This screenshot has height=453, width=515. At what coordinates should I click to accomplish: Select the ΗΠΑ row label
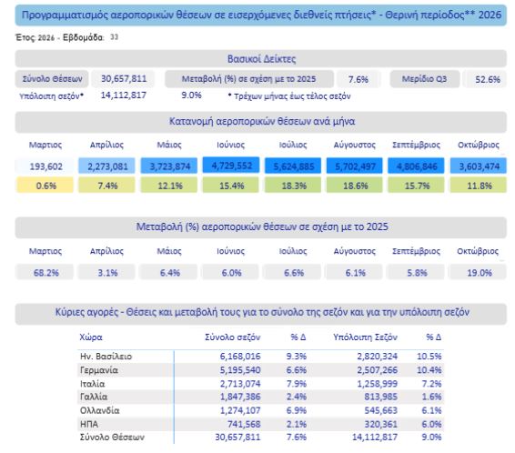(x=89, y=425)
